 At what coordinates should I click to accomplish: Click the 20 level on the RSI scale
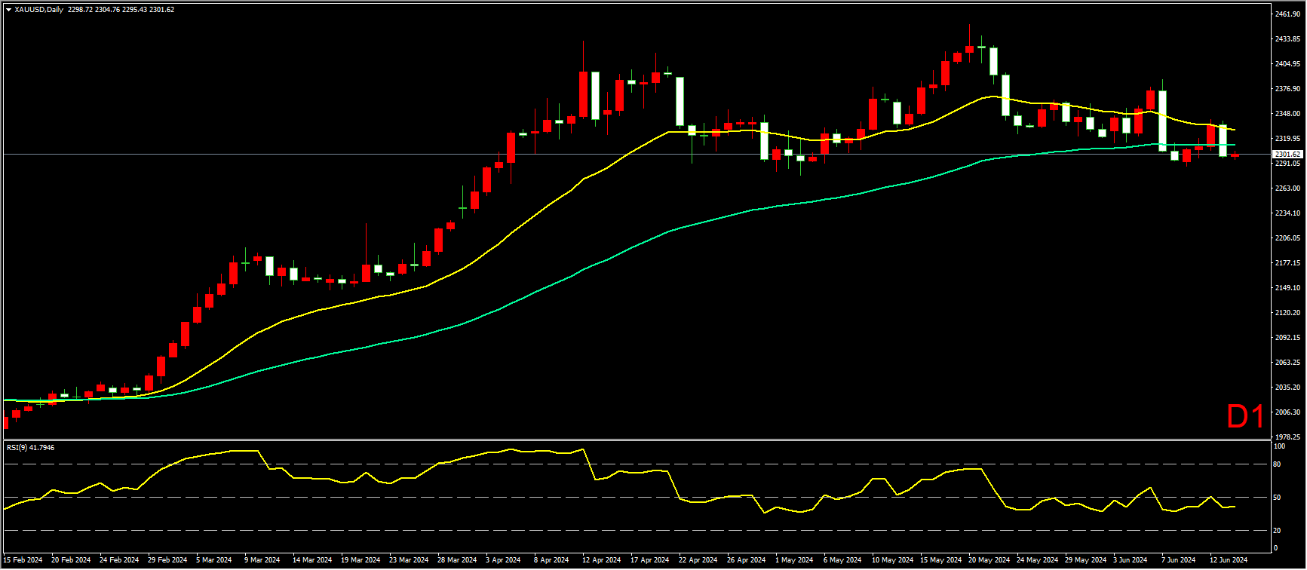pos(1277,531)
